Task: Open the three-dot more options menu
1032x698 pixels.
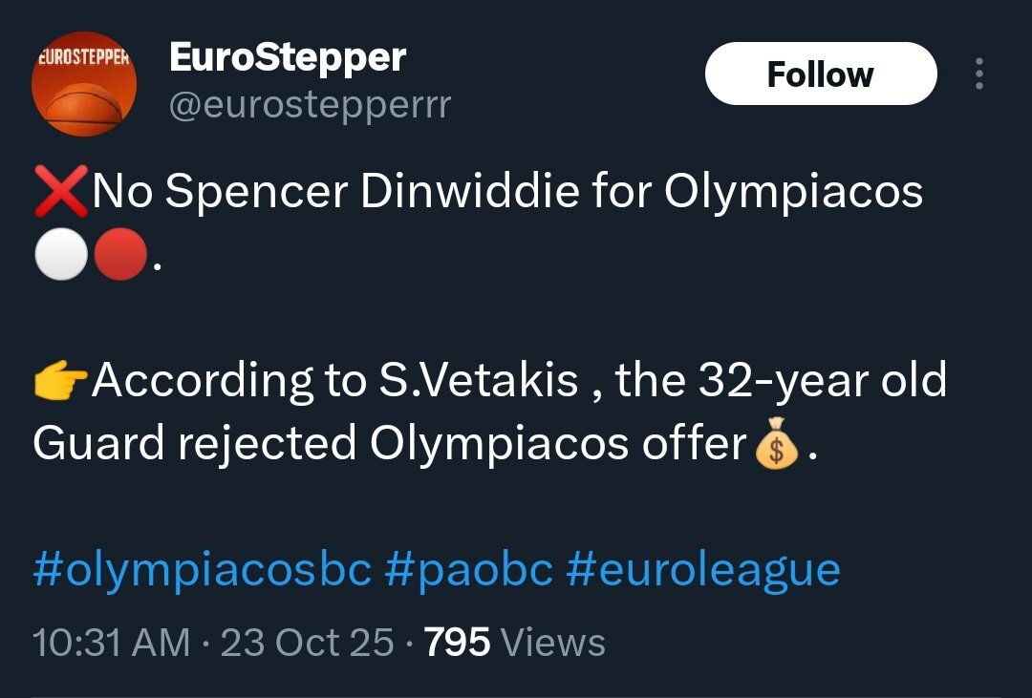Action: point(978,74)
